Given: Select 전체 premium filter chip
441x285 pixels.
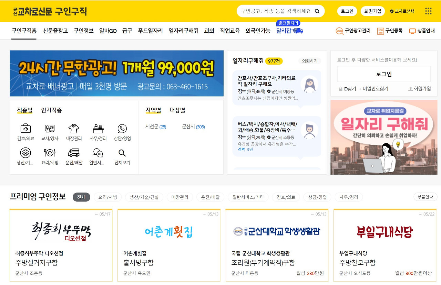Looking at the screenshot, I should [81, 197].
